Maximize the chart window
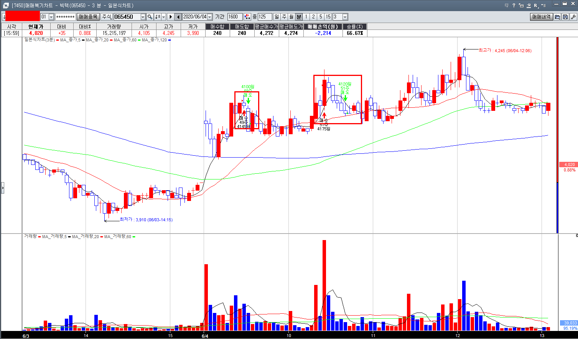Screen dimensions: 578x339 click(565, 4)
